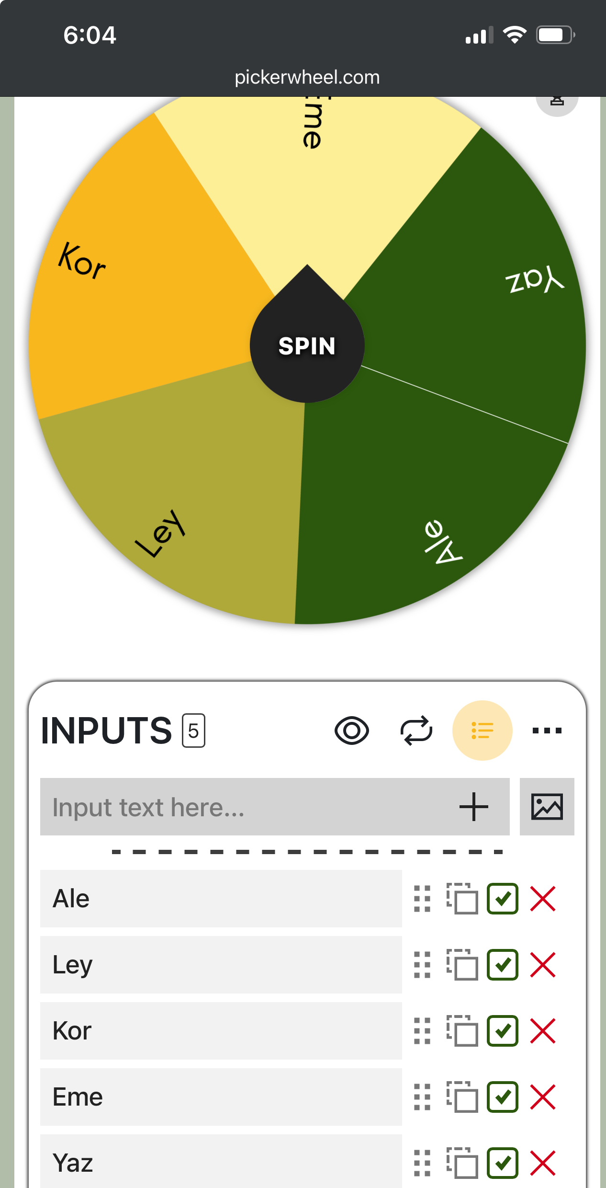Image resolution: width=606 pixels, height=1188 pixels.
Task: Remove the Eme entry with red X
Action: coord(543,1097)
